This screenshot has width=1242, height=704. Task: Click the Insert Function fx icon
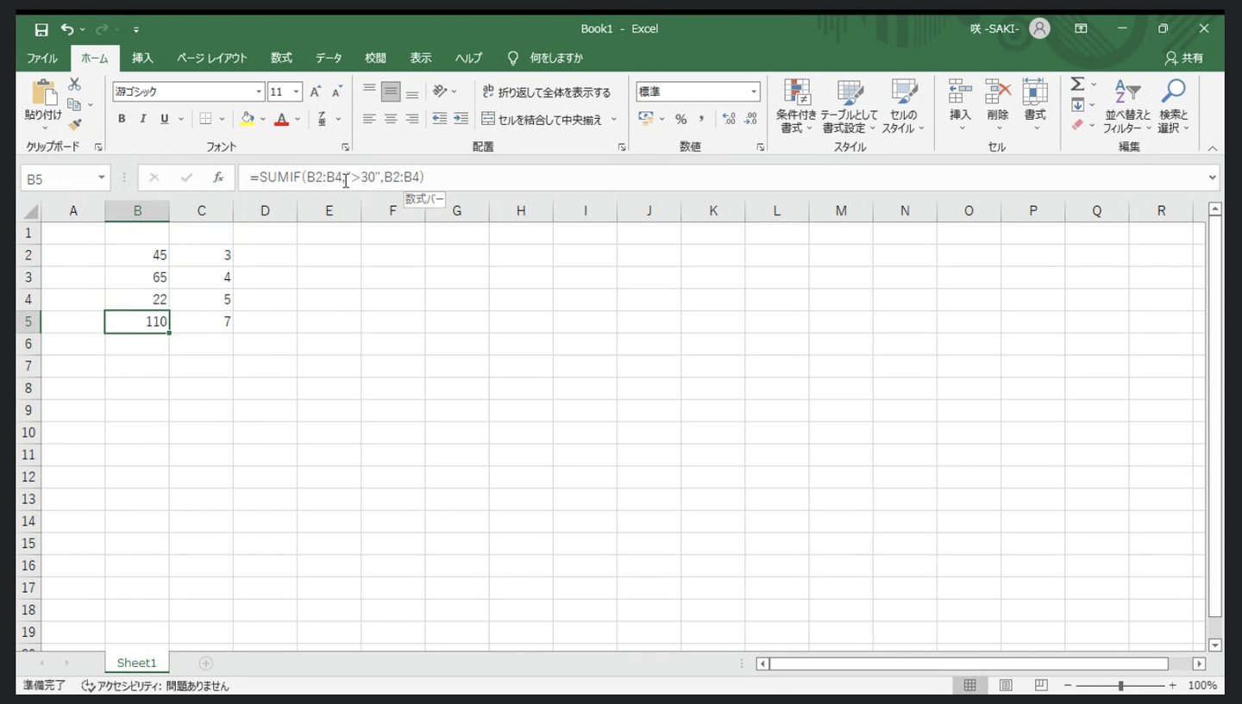tap(218, 178)
